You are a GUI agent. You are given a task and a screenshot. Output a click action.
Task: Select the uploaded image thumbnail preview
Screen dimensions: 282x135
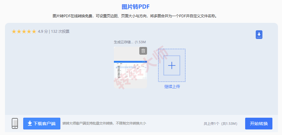point(130,67)
